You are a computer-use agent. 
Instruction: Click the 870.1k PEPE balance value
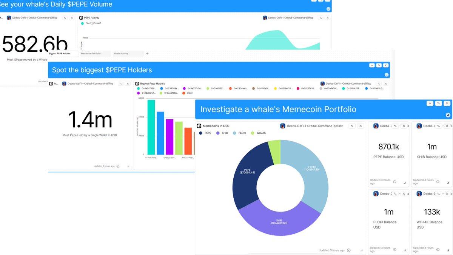tap(389, 147)
